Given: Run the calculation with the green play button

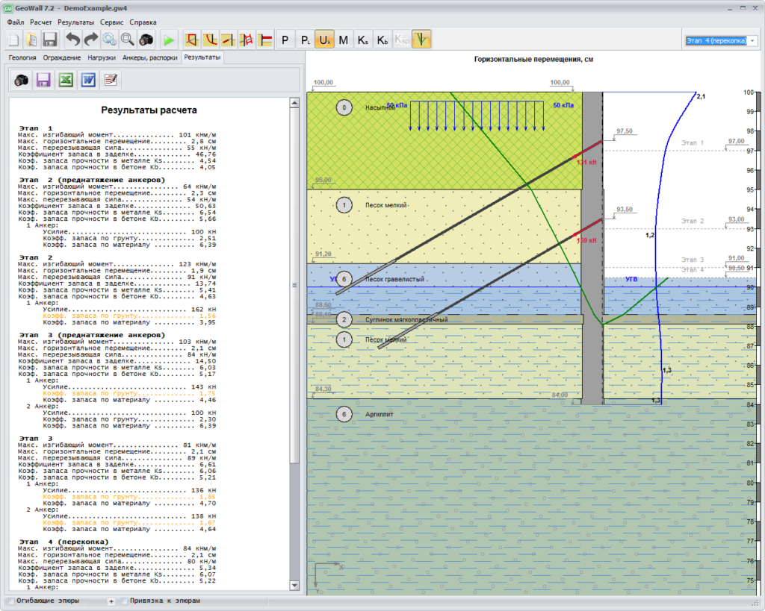Looking at the screenshot, I should pyautogui.click(x=170, y=40).
